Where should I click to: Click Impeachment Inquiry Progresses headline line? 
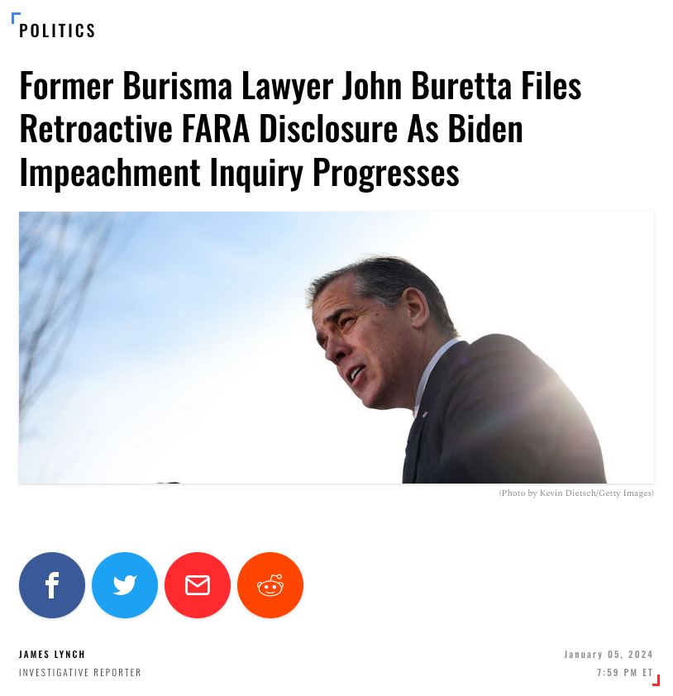239,173
